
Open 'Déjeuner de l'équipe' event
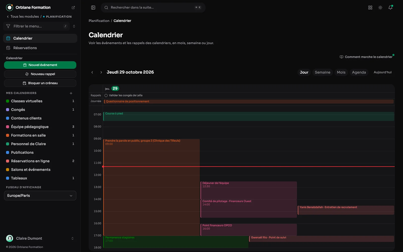[249, 191]
